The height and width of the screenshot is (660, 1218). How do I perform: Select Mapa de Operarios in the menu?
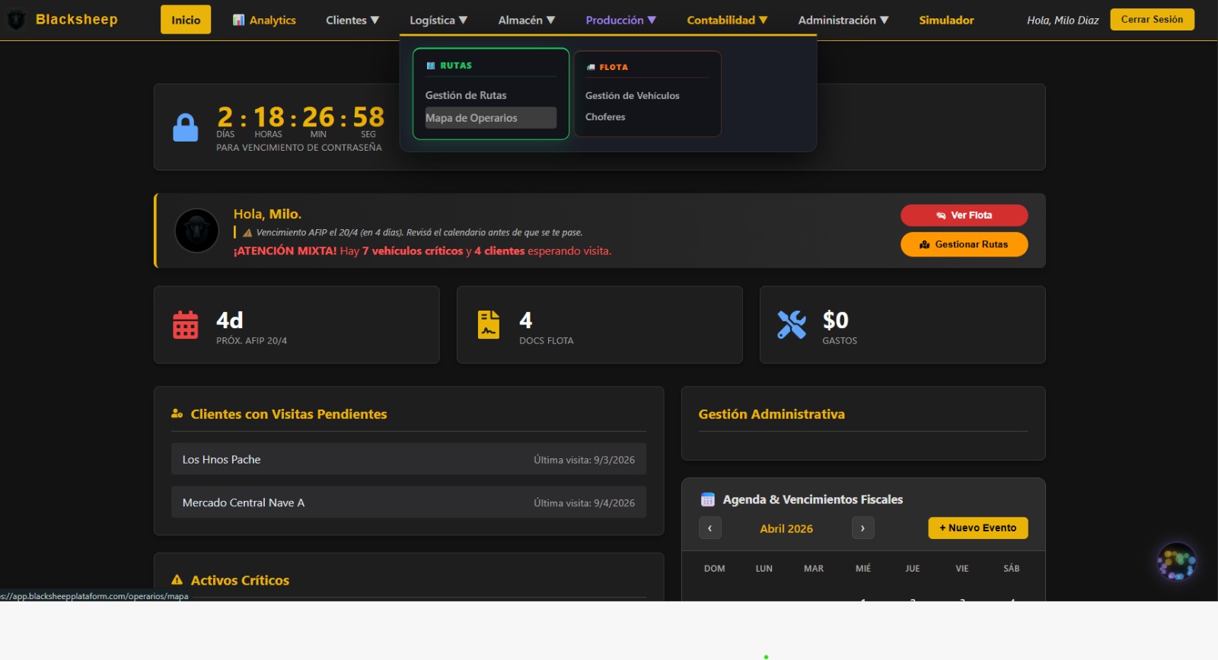point(490,118)
